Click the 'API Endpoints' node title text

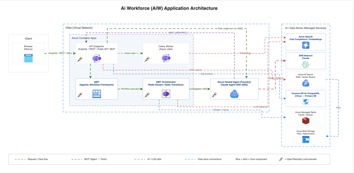(x=97, y=46)
